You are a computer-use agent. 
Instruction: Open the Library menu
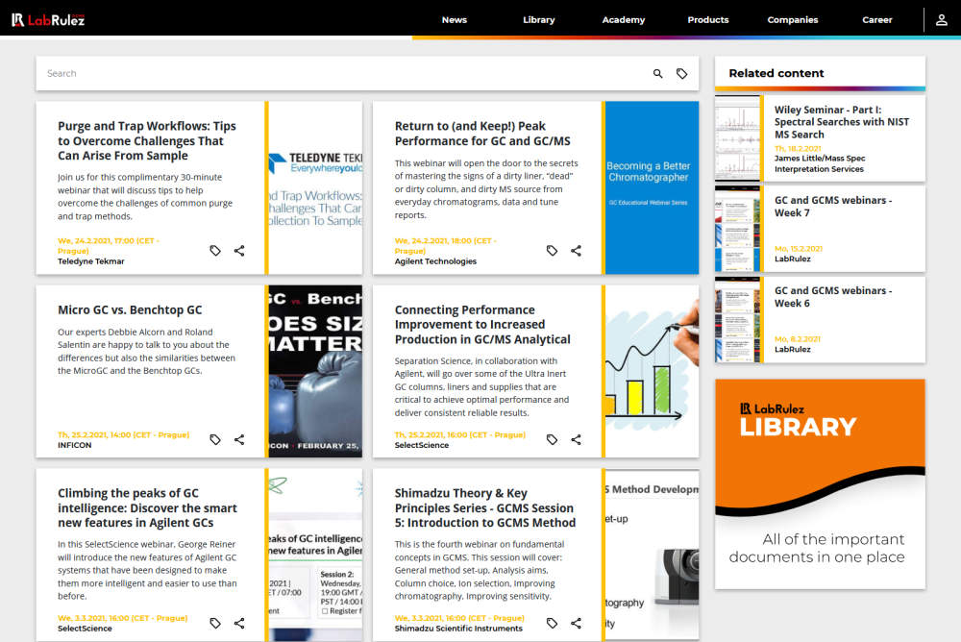539,19
